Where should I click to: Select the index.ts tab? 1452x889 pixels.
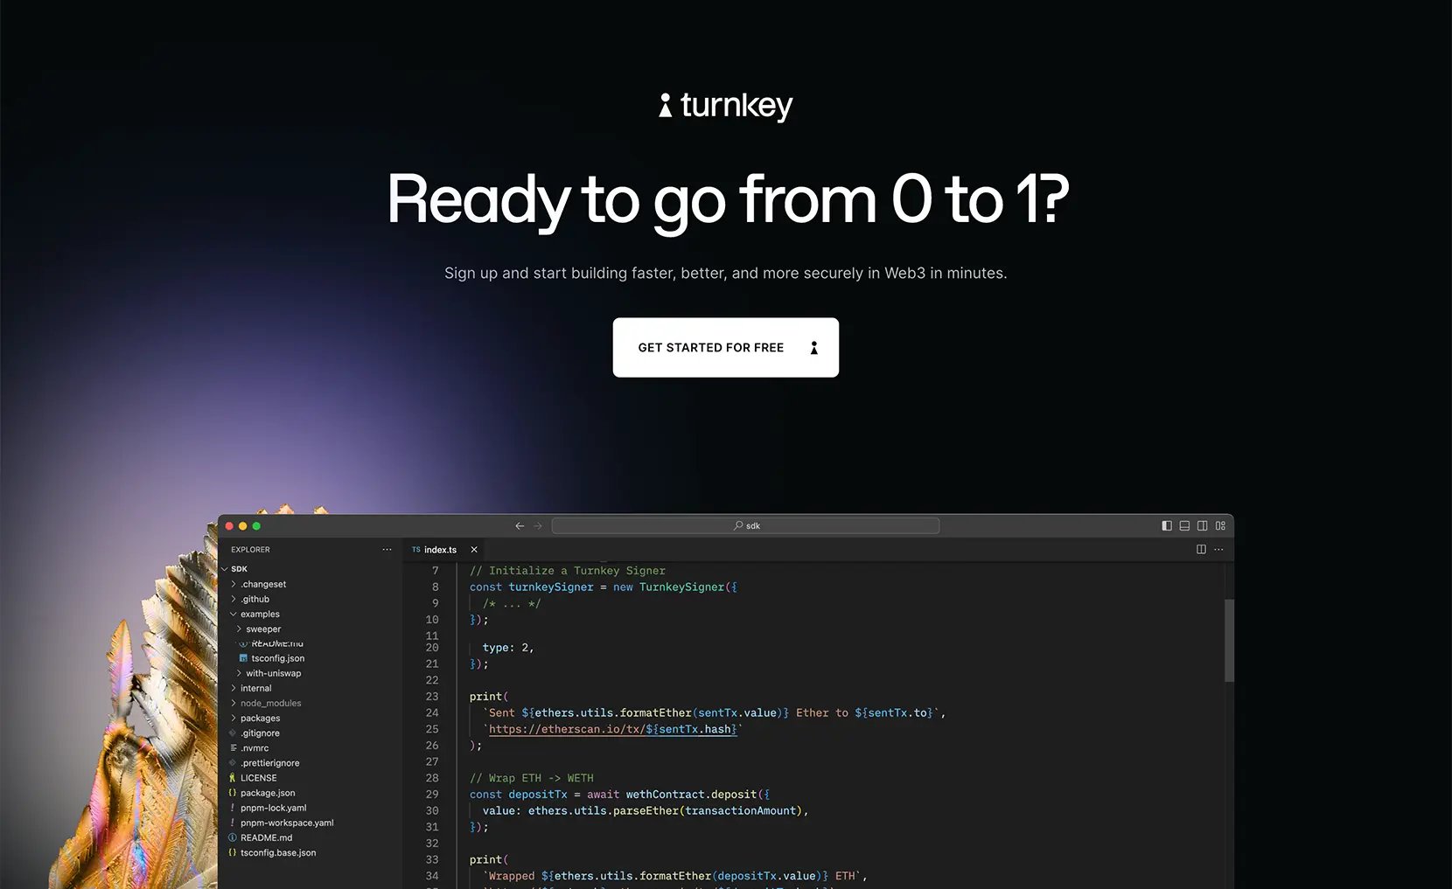(435, 550)
